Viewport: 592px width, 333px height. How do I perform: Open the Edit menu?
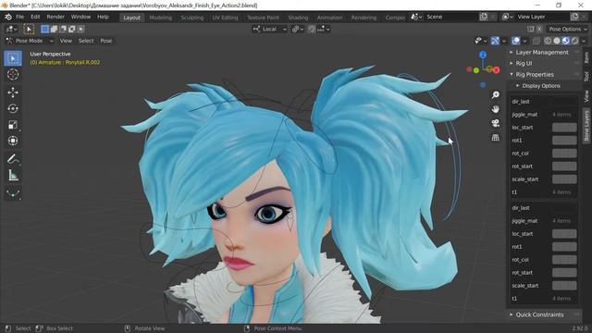click(35, 17)
